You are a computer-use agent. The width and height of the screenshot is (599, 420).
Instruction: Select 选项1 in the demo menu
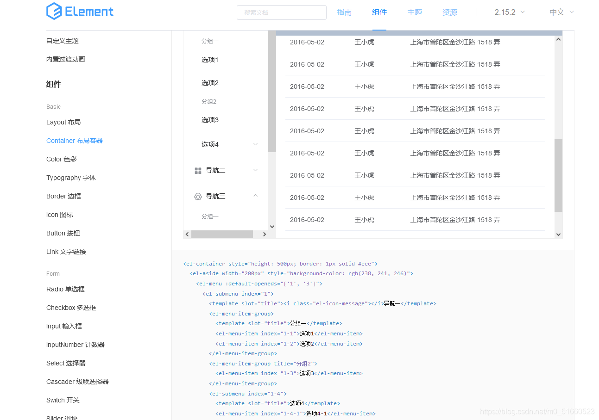[x=210, y=60]
